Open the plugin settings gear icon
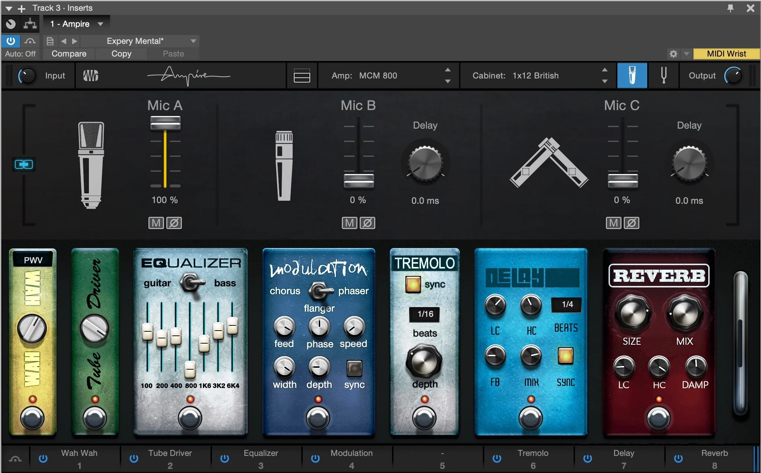761x473 pixels. pyautogui.click(x=673, y=54)
